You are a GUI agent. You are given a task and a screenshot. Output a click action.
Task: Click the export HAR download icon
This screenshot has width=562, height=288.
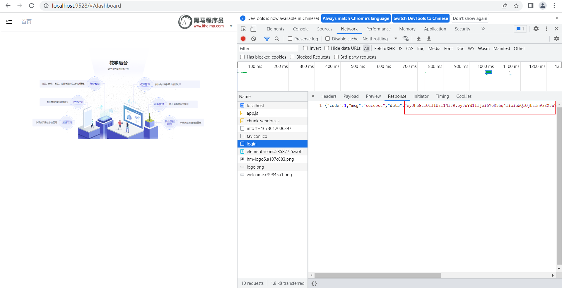[429, 39]
